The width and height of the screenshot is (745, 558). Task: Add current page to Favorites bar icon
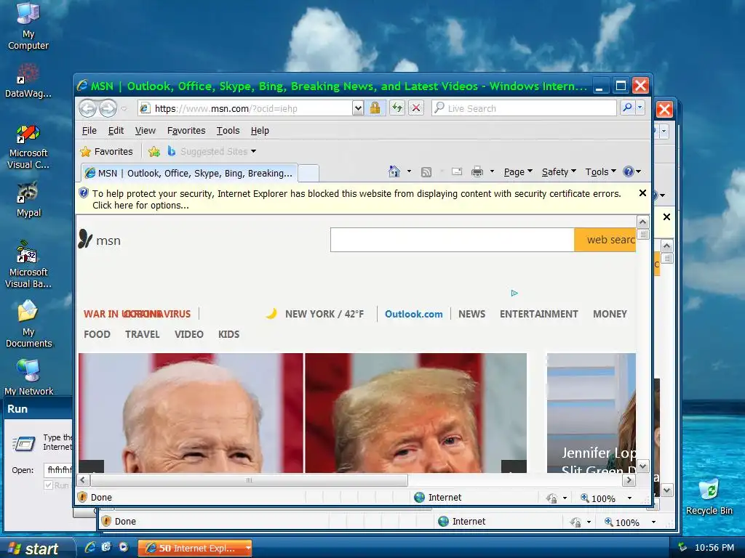(x=154, y=151)
